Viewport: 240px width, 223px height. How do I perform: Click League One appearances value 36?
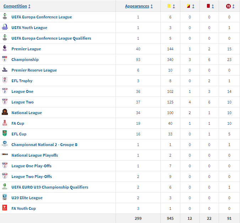pyautogui.click(x=138, y=91)
